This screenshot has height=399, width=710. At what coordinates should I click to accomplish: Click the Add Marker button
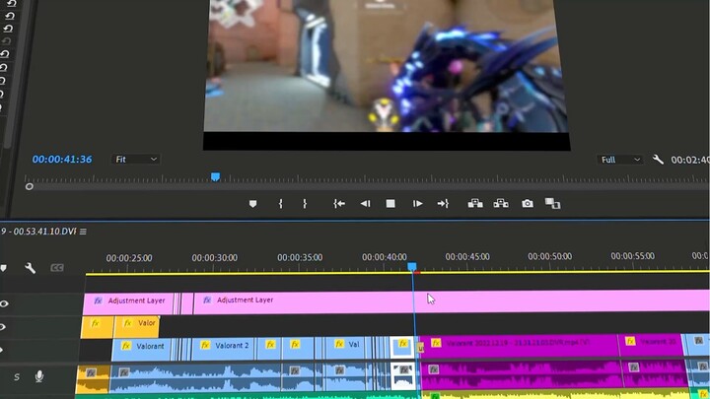point(252,204)
